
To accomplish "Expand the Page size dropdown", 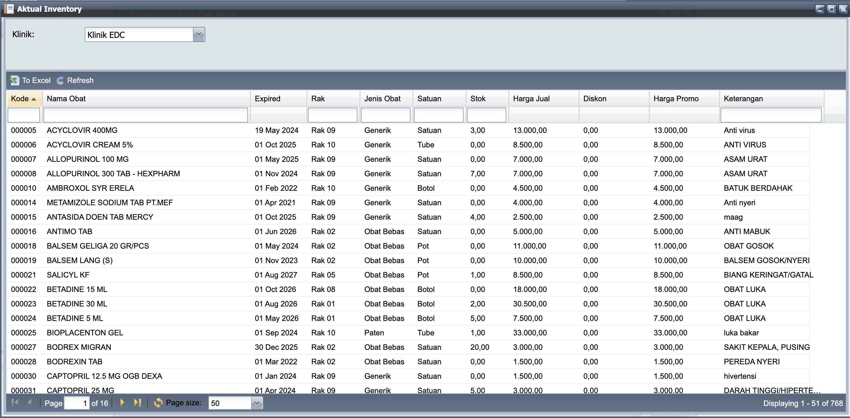I will 257,403.
